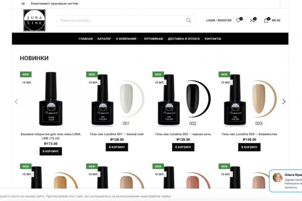Viewport: 302px width, 201px height.
Task: Click the Luna Line logo
Action: tap(34, 21)
